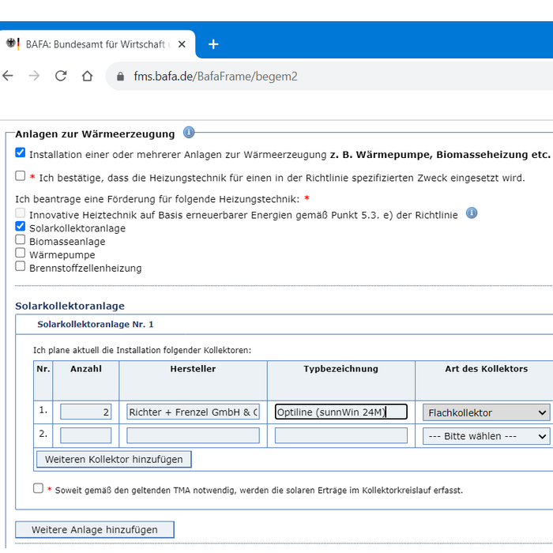Viewport: 553px width, 553px height.
Task: Click the Solarkollektoranlage Nr. 1 header
Action: (96, 324)
